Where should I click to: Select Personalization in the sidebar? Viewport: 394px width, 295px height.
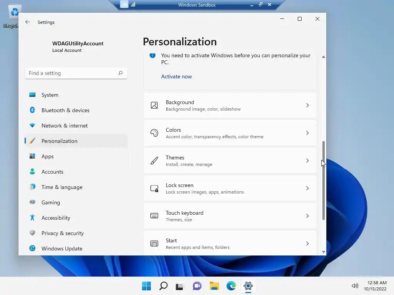pyautogui.click(x=76, y=141)
